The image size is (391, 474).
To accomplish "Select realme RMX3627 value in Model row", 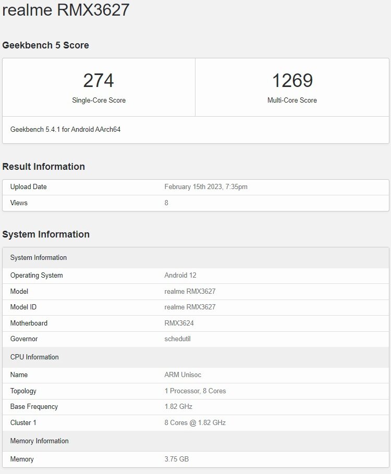I will (x=190, y=291).
